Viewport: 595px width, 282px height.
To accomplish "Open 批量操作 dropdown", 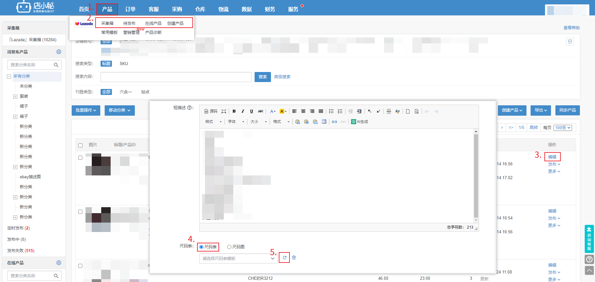I will (86, 110).
